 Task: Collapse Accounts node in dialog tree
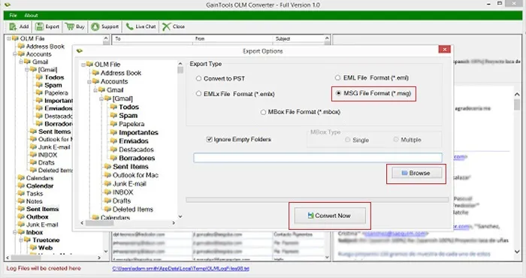click(89, 81)
